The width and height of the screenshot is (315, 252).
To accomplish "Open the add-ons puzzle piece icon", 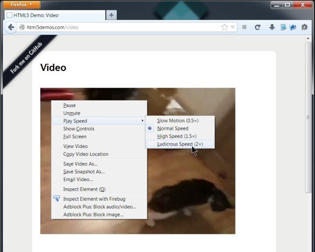I will coord(304,27).
